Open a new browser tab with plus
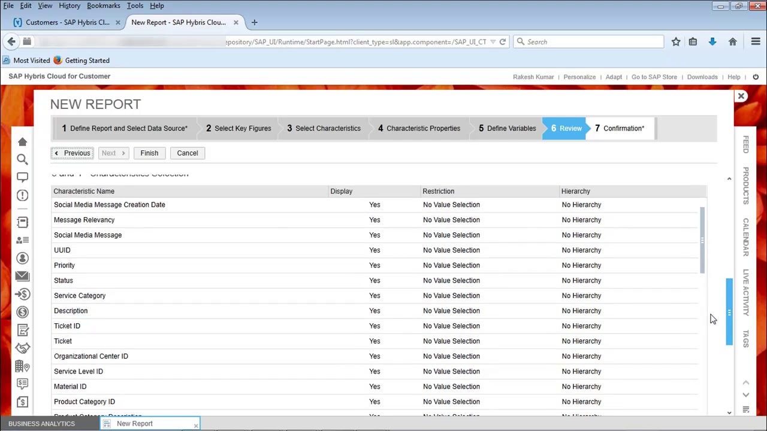 coord(254,22)
